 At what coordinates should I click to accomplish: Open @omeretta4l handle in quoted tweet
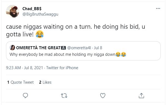[x=79, y=48]
